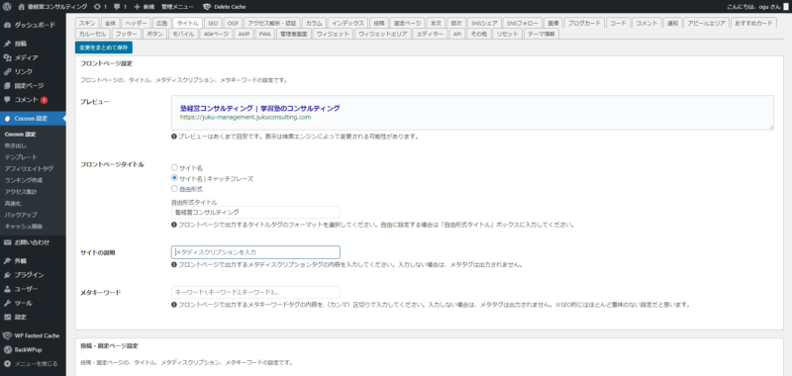Open the ランキング作成 submenu link
This screenshot has height=376, width=792.
[23, 180]
